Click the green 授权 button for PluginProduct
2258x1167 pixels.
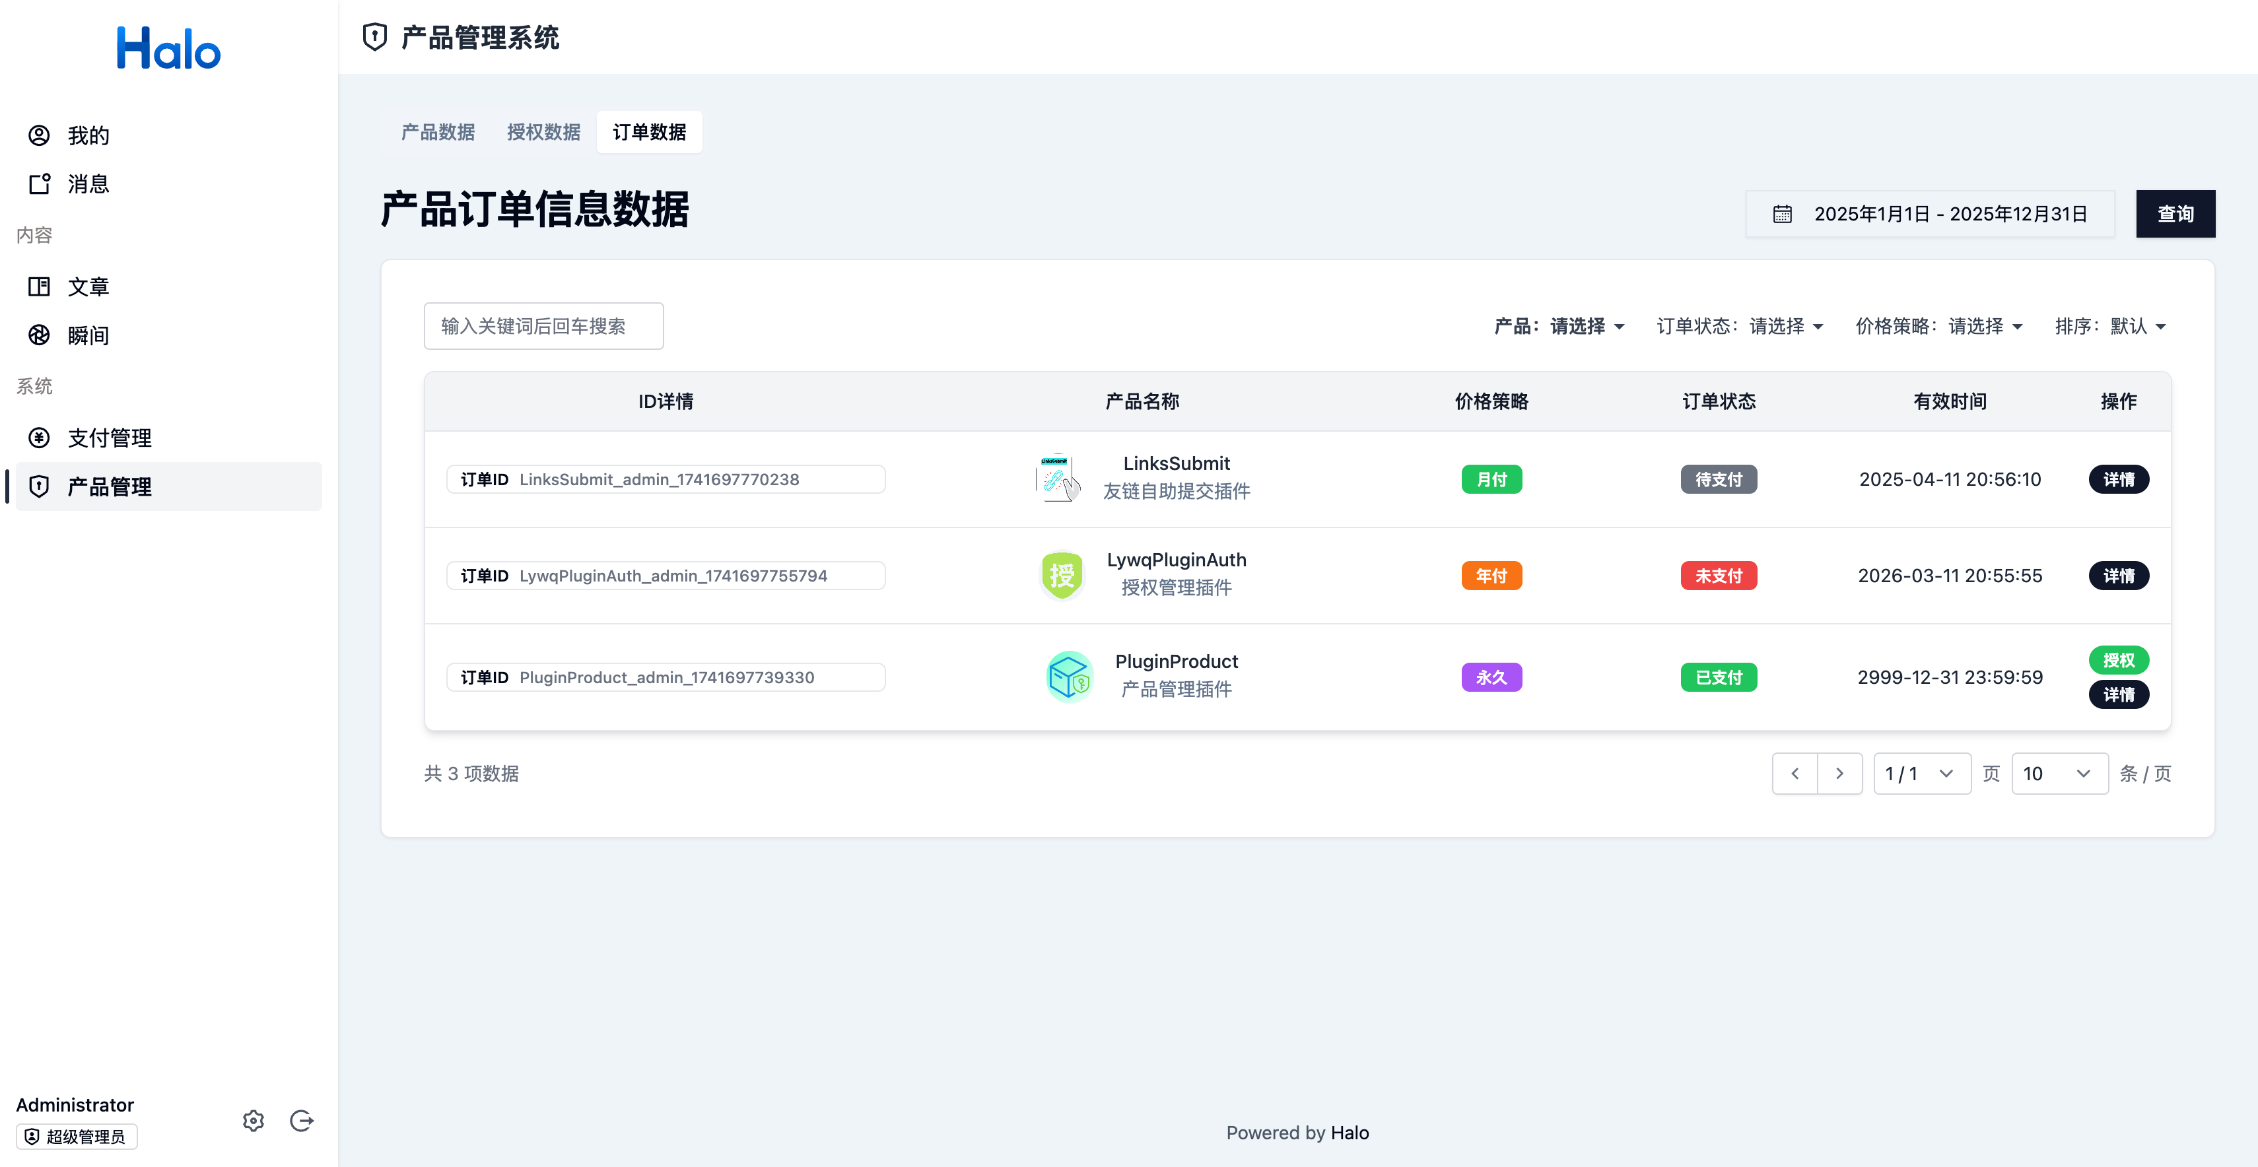[x=2118, y=659]
